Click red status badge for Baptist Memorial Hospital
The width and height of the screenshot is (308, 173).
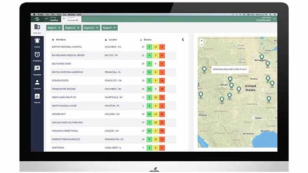(x=162, y=47)
